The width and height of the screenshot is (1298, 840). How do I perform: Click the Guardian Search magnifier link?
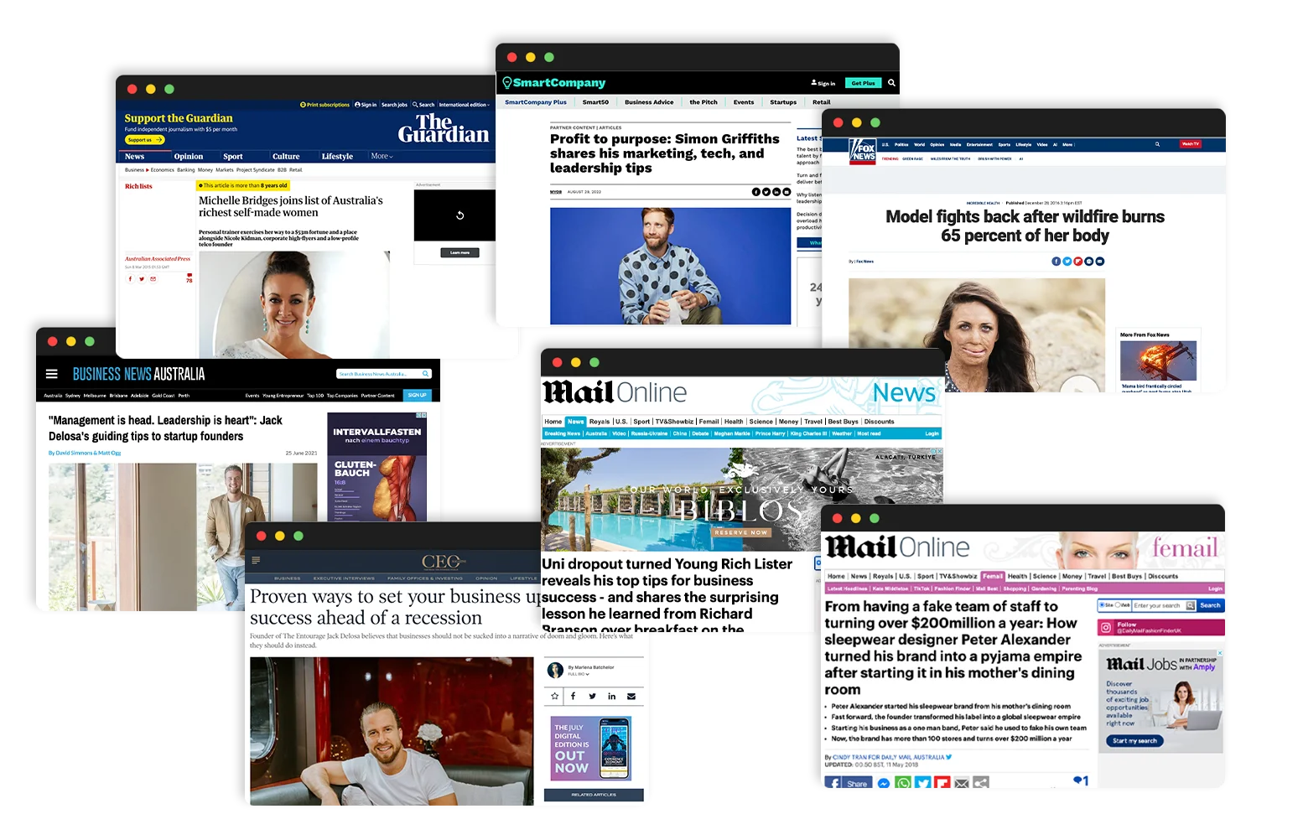[x=423, y=105]
